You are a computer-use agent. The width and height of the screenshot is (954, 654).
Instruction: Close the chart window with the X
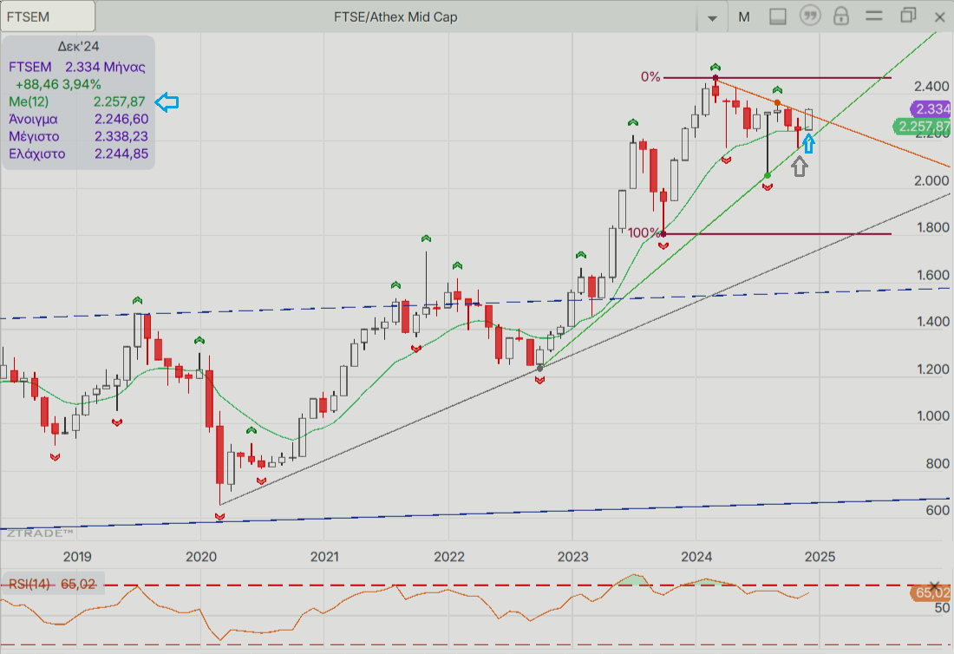[939, 17]
